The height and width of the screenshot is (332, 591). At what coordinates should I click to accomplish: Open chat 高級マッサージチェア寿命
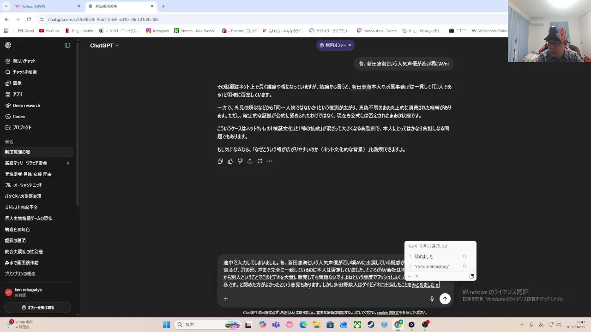coord(37,163)
